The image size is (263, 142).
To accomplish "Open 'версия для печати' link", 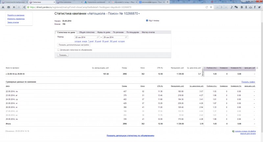I will pos(248,133).
